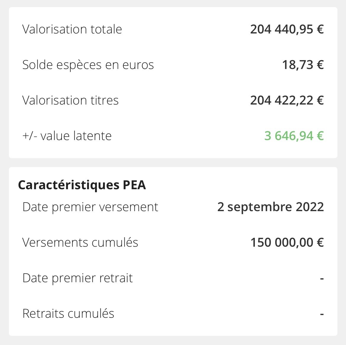Tap the dash next to Retraits cumulés
Screen dimensions: 346x345
[x=322, y=314]
